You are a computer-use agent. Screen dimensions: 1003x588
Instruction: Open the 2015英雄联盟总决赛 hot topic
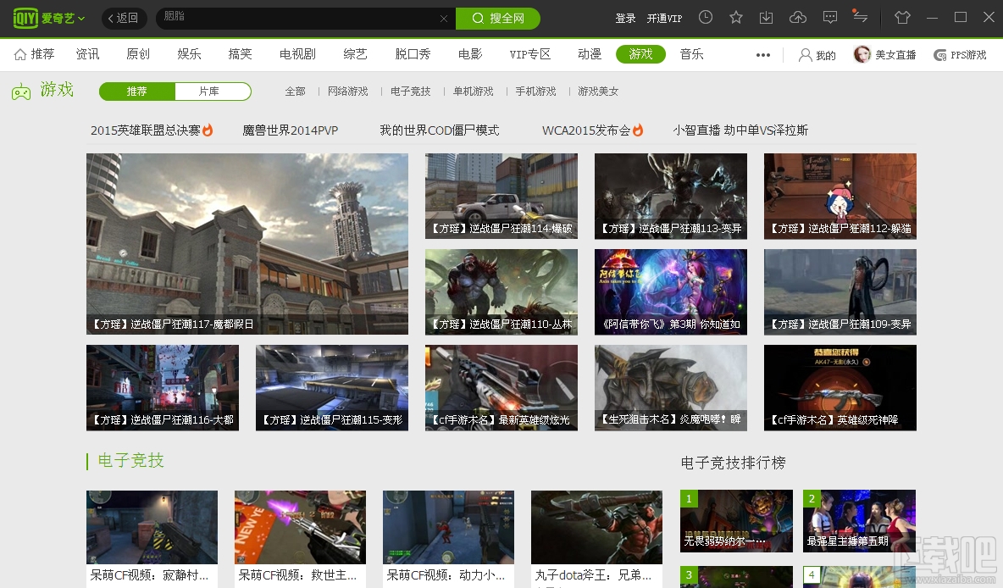147,130
